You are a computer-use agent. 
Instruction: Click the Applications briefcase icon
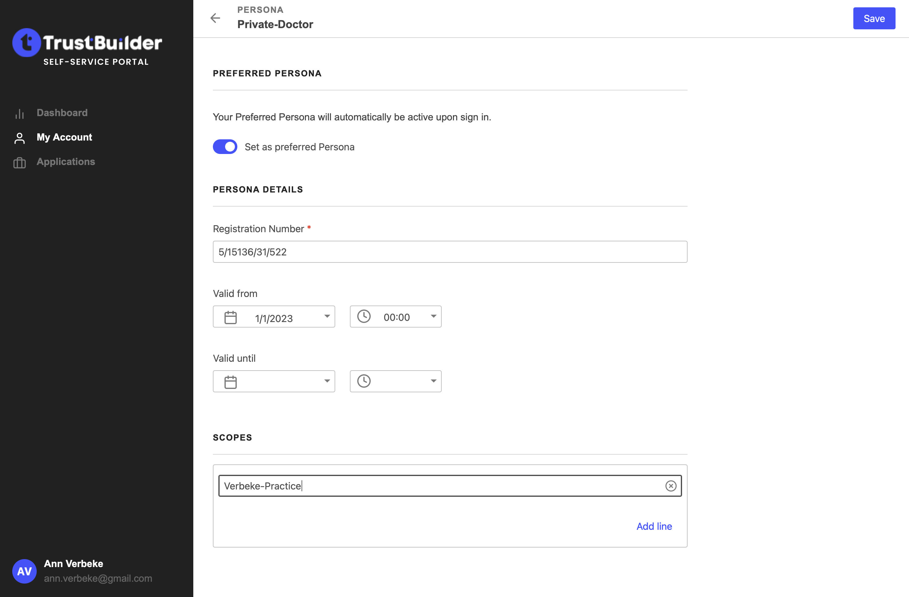[20, 163]
